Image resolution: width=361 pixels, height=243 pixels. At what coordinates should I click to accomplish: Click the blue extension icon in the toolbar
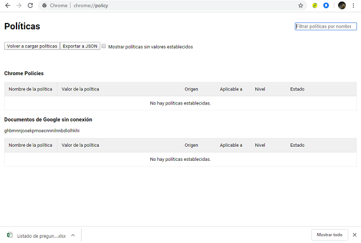pos(326,5)
